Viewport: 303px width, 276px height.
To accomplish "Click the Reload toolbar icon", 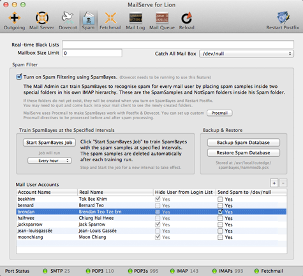I will (186, 18).
